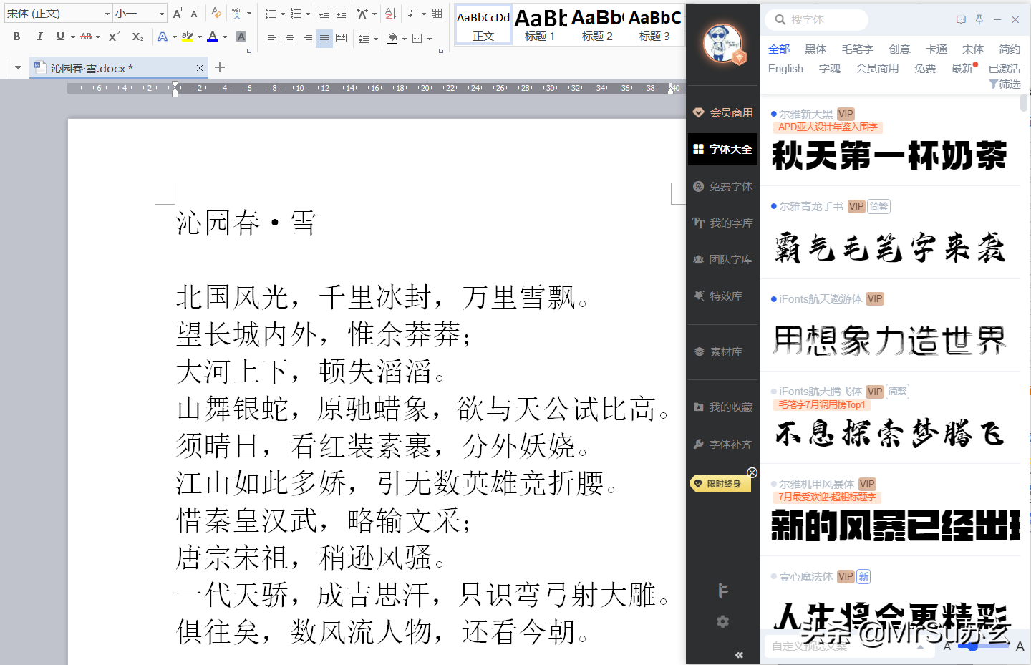Click the 字体补齐 sidebar icon
Image resolution: width=1031 pixels, height=665 pixels.
[722, 444]
